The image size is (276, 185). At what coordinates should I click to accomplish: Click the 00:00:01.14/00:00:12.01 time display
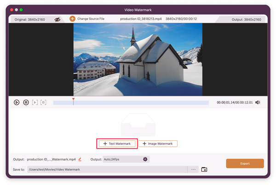coord(235,102)
